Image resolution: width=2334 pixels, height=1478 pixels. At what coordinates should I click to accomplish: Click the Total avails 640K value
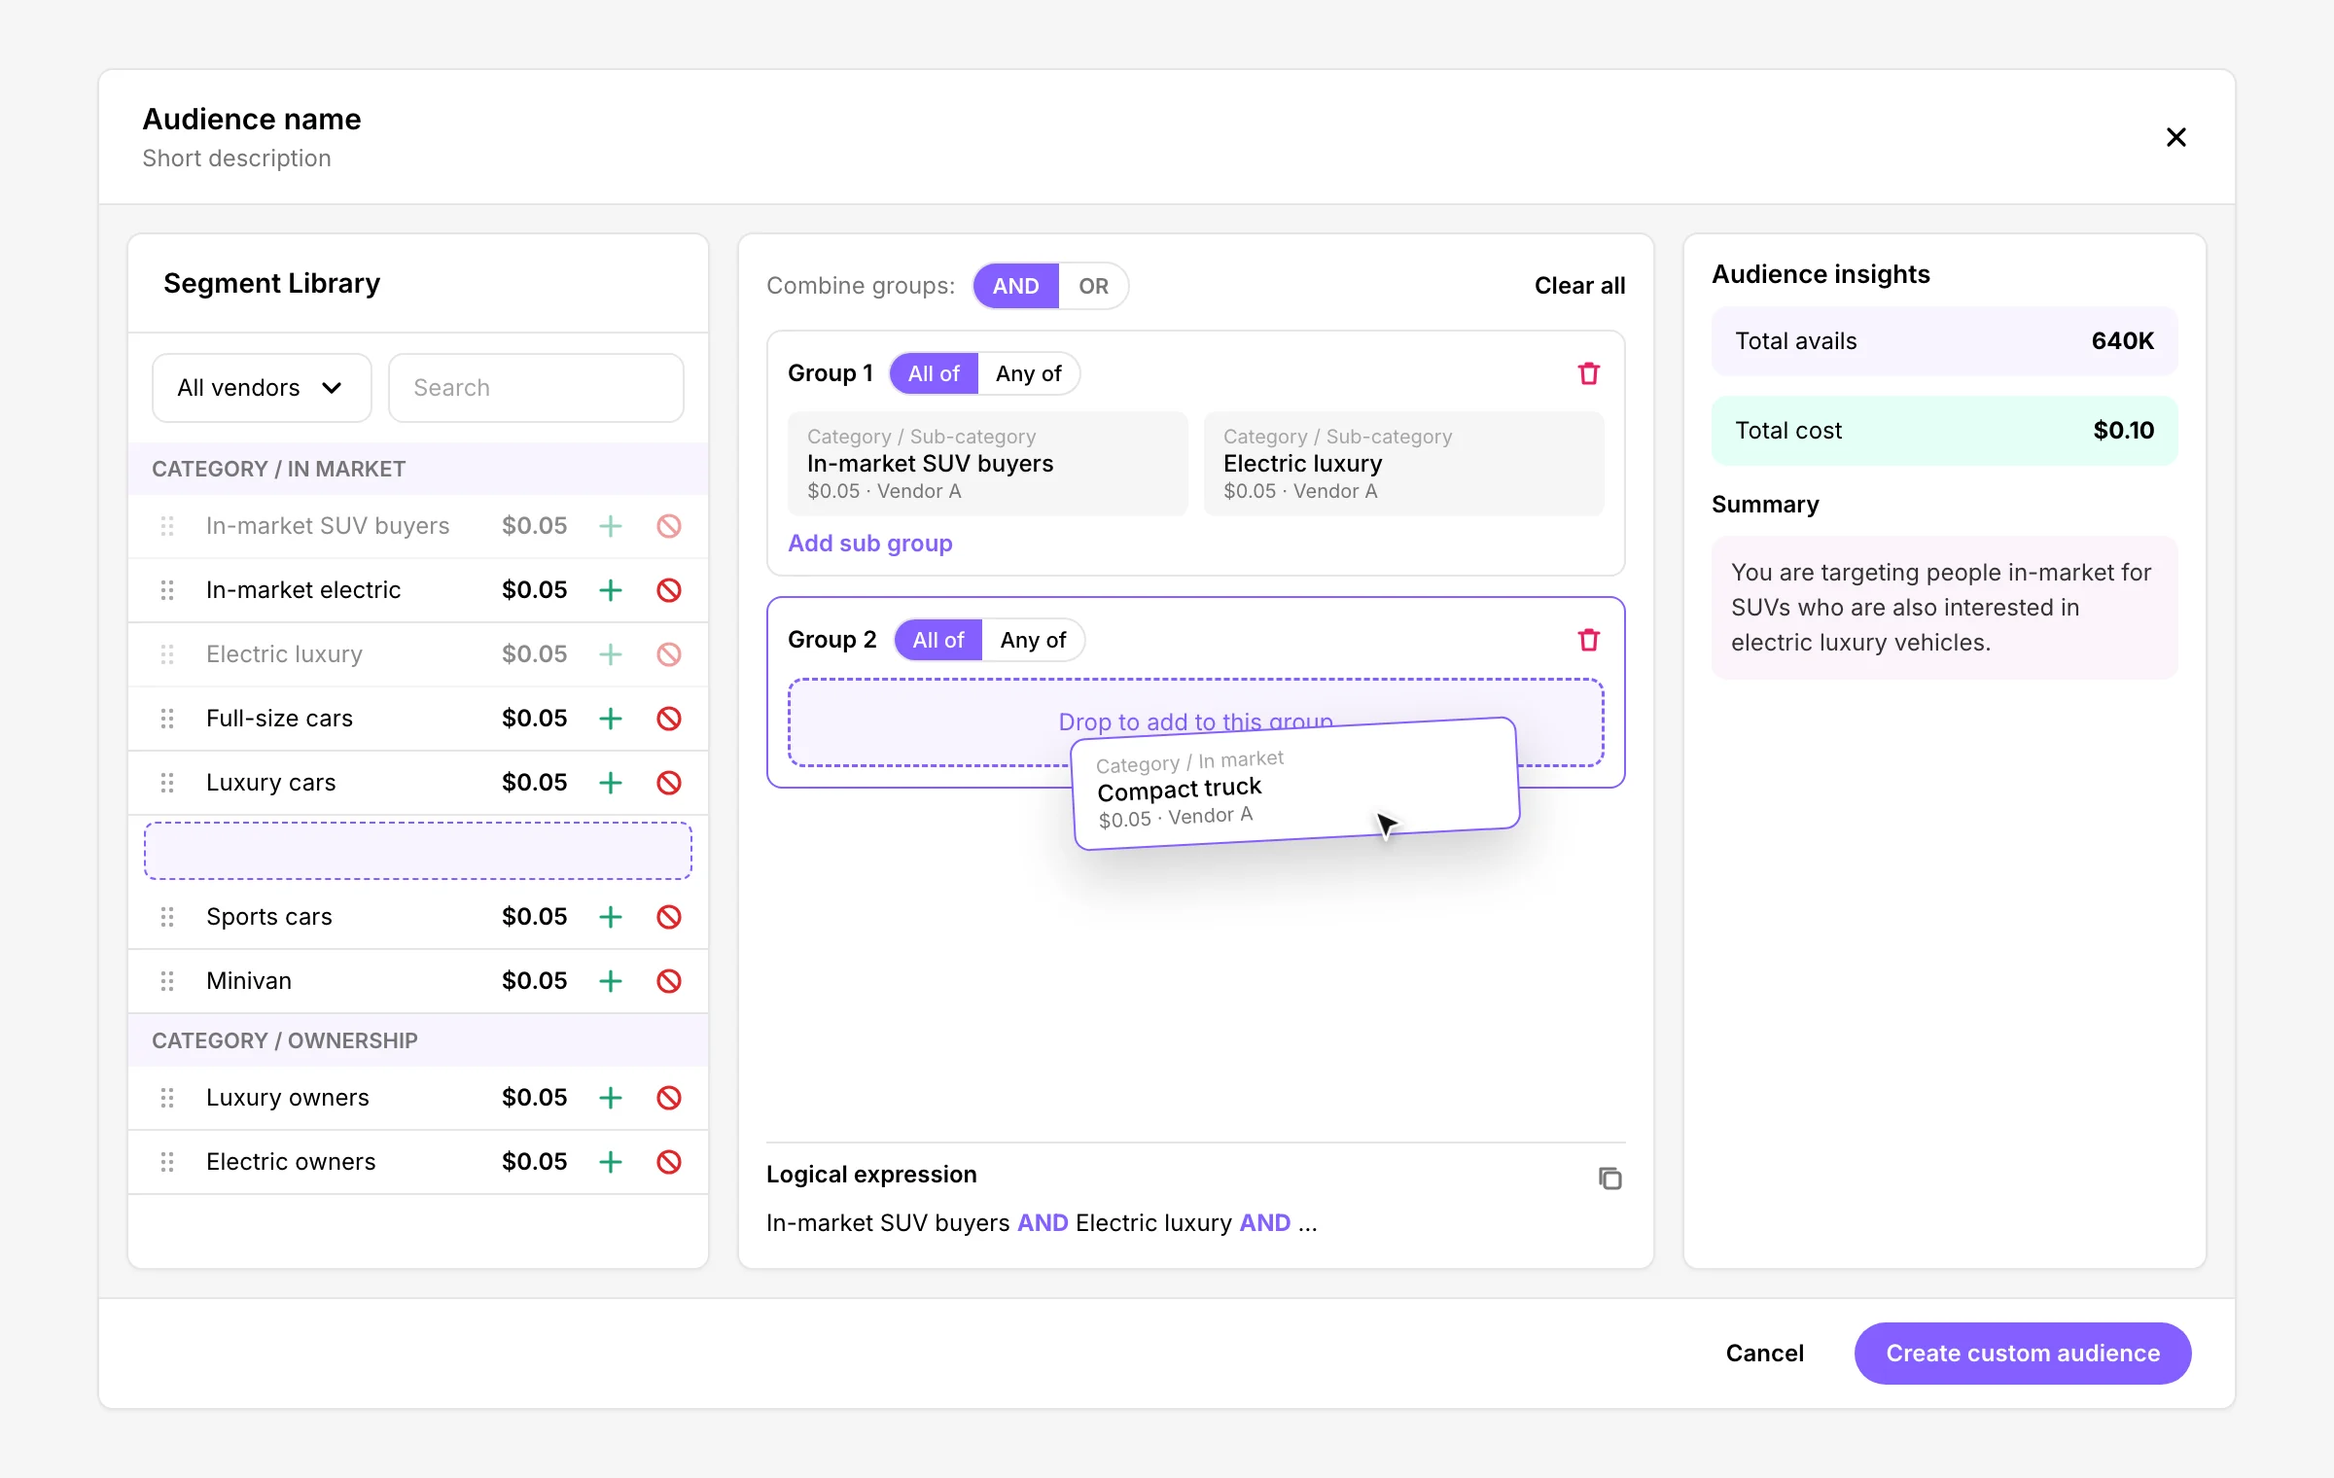tap(2123, 341)
